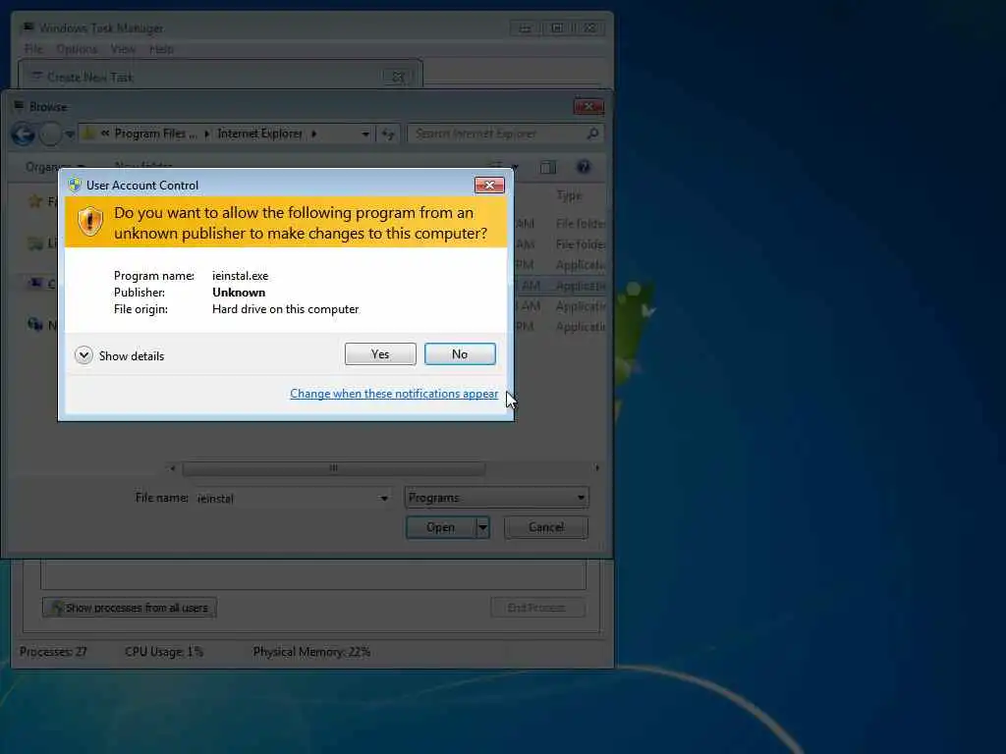The width and height of the screenshot is (1006, 754).
Task: Click the Refresh icon beside address bar
Action: coord(388,134)
